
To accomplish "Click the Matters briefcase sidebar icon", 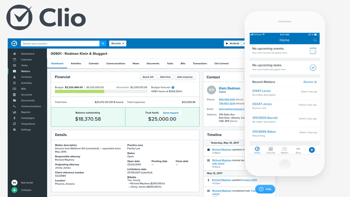I will click(14, 71).
